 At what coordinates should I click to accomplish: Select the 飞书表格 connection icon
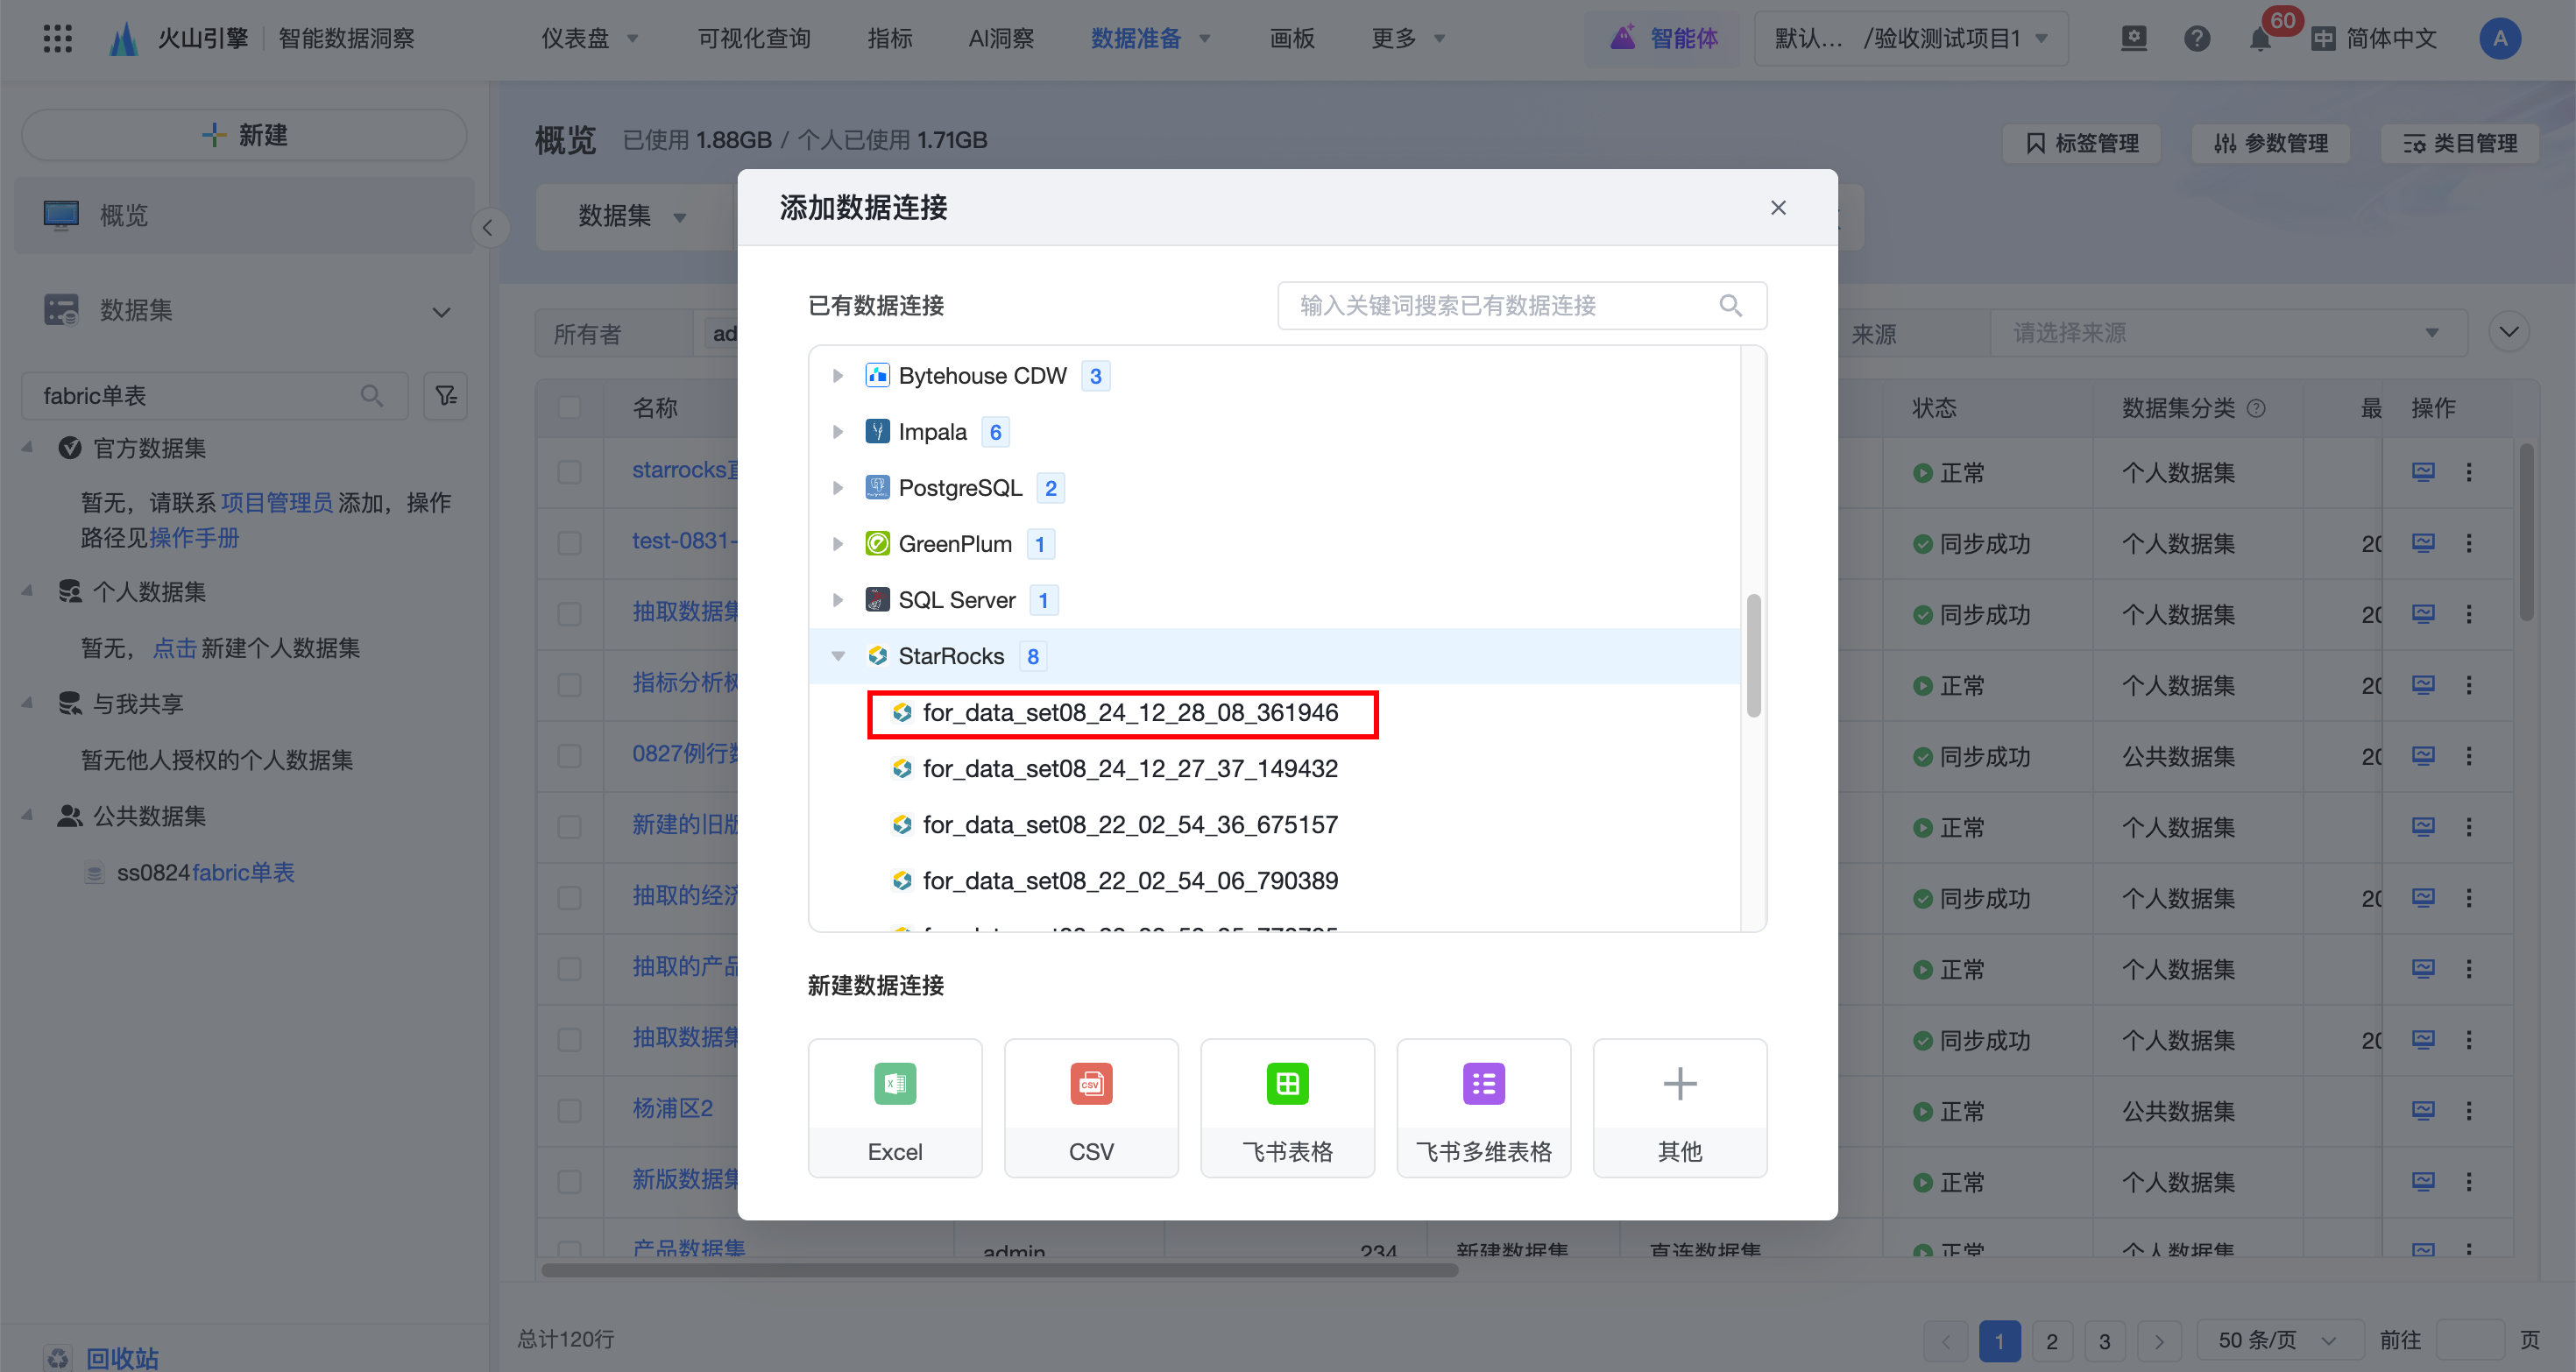click(1286, 1084)
